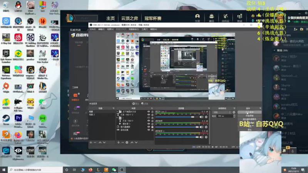
Task: Click the add friend icon in League friends panel
Action: coord(295,29)
